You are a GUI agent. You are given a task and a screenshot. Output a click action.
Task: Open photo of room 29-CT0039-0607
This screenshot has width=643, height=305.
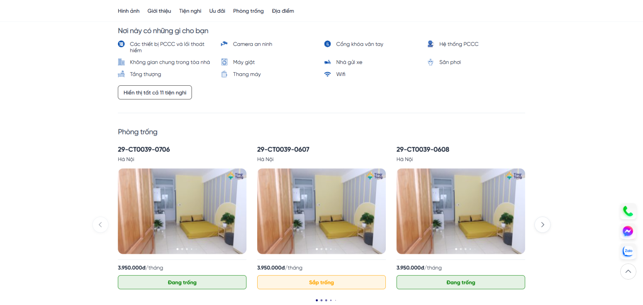coord(321,211)
